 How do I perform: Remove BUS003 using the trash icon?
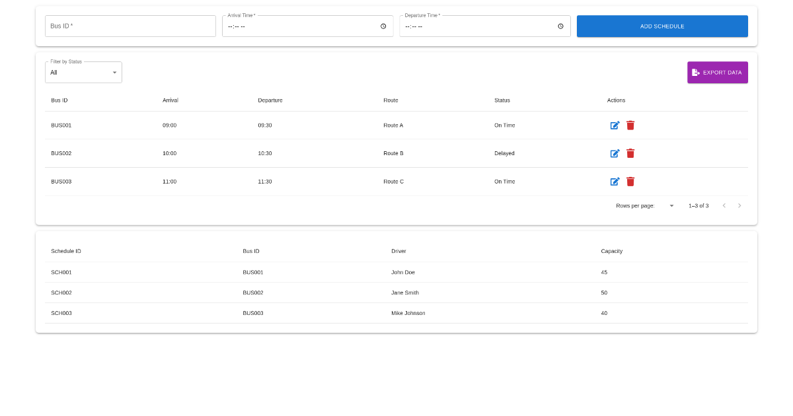pos(630,182)
